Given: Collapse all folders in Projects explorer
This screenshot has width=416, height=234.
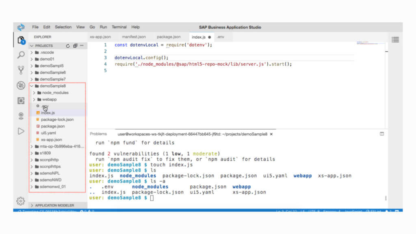Looking at the screenshot, I should pos(75,46).
